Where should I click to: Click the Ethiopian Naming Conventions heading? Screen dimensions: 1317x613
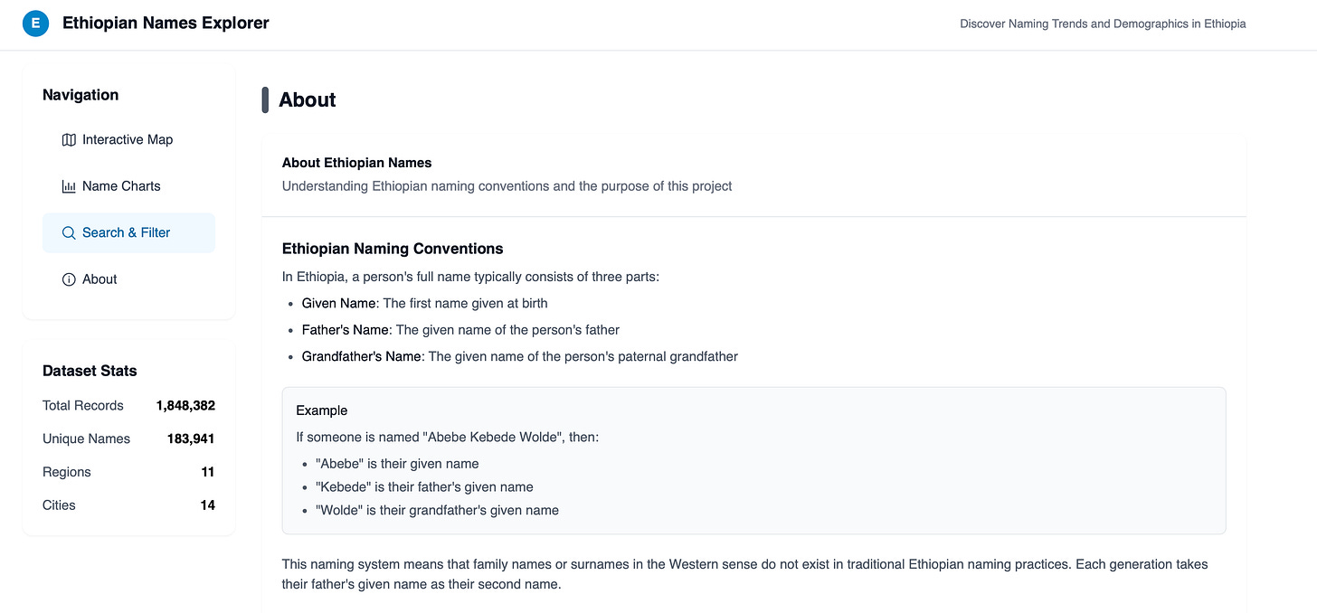click(x=393, y=249)
